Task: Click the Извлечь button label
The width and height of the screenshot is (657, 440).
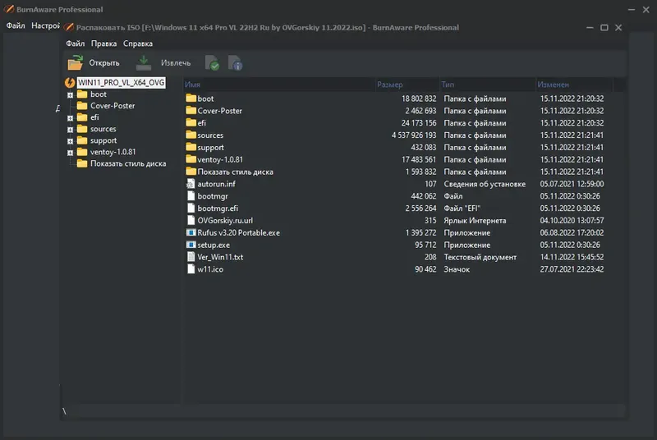Action: tap(176, 62)
